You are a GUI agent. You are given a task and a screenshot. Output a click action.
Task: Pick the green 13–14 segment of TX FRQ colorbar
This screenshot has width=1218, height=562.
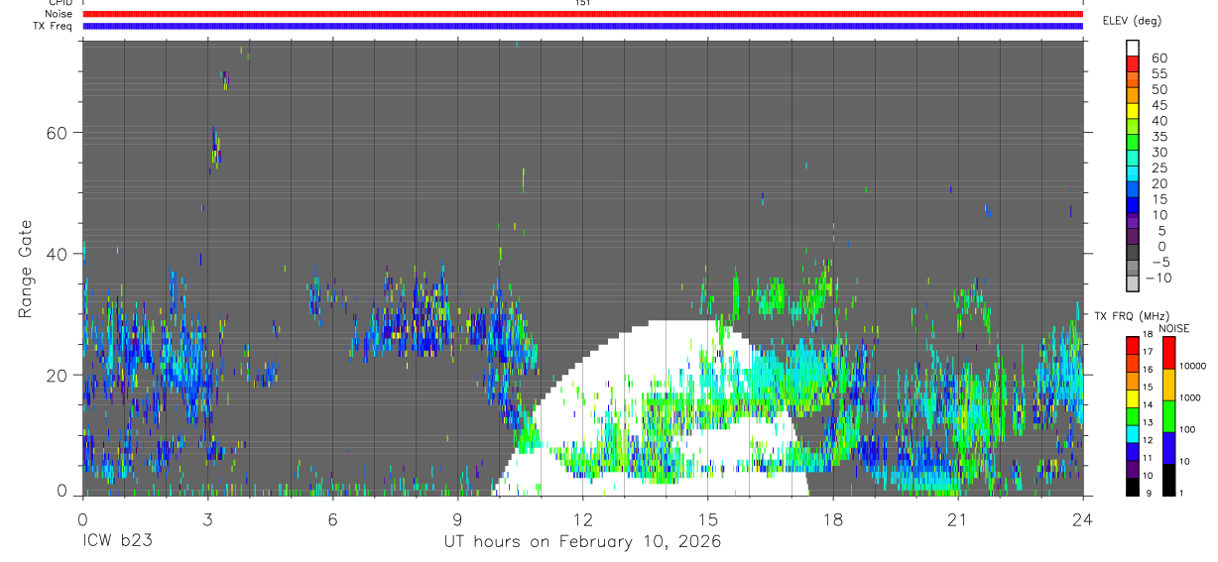(1132, 415)
